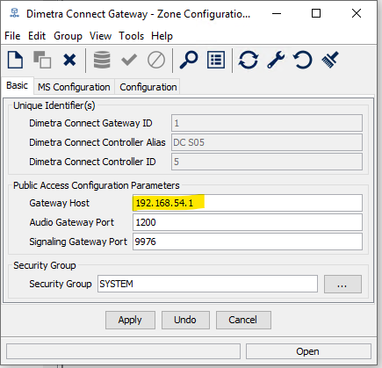
Task: Click into the Signaling Gateway Port field
Action: [x=248, y=242]
